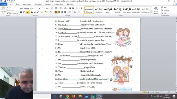The width and height of the screenshot is (177, 99).
Task: Open underline style dropdown arrow
Action: [x=29, y=12]
